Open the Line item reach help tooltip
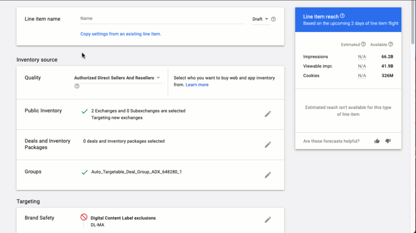The height and width of the screenshot is (233, 416). click(342, 16)
